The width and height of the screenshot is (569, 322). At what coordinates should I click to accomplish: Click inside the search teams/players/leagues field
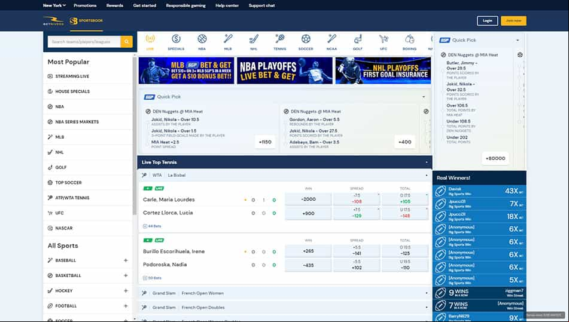click(84, 42)
